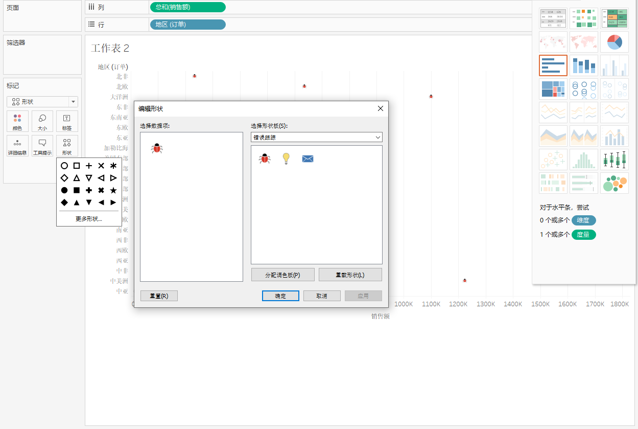638x429 pixels.
Task: Open the 大小 marks card
Action: pyautogui.click(x=42, y=122)
